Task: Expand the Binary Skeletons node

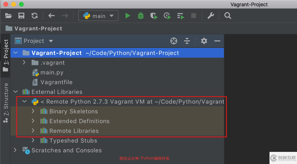Action: 33,111
